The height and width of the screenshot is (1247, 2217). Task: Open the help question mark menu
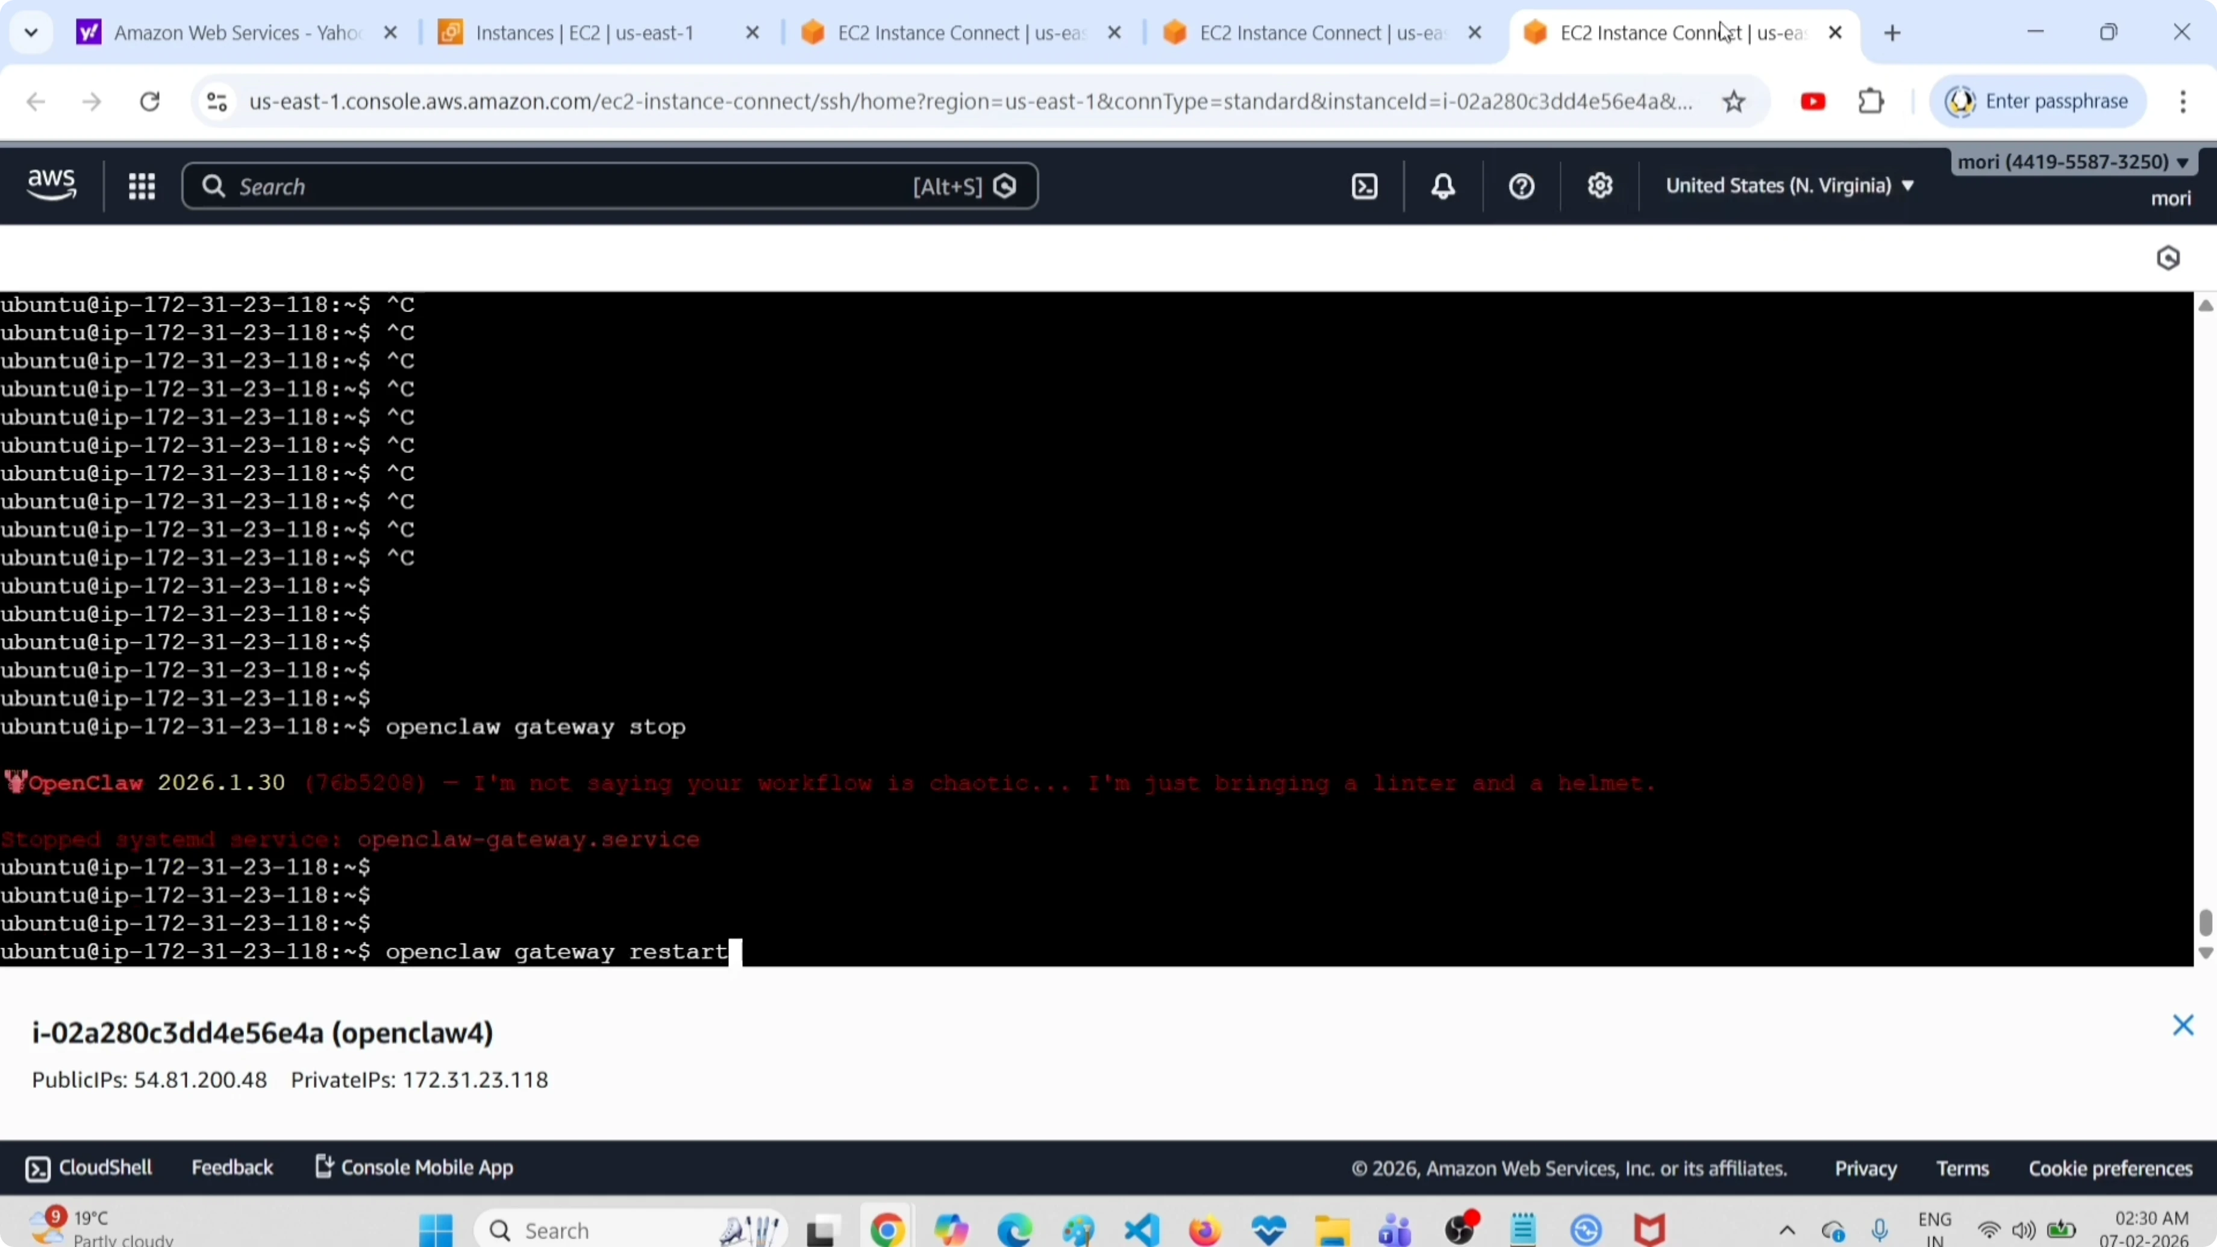coord(1521,186)
